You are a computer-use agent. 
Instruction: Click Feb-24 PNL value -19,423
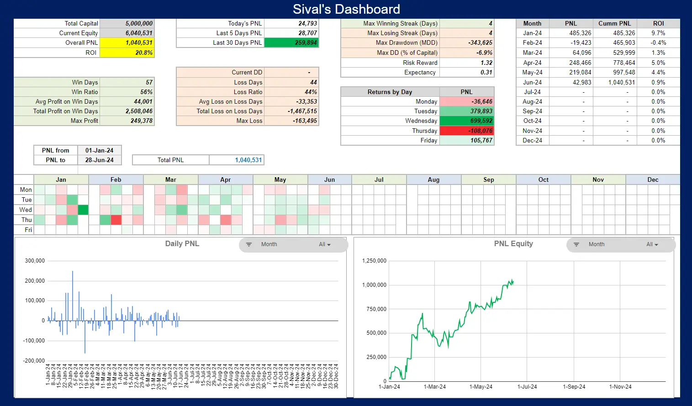point(571,42)
